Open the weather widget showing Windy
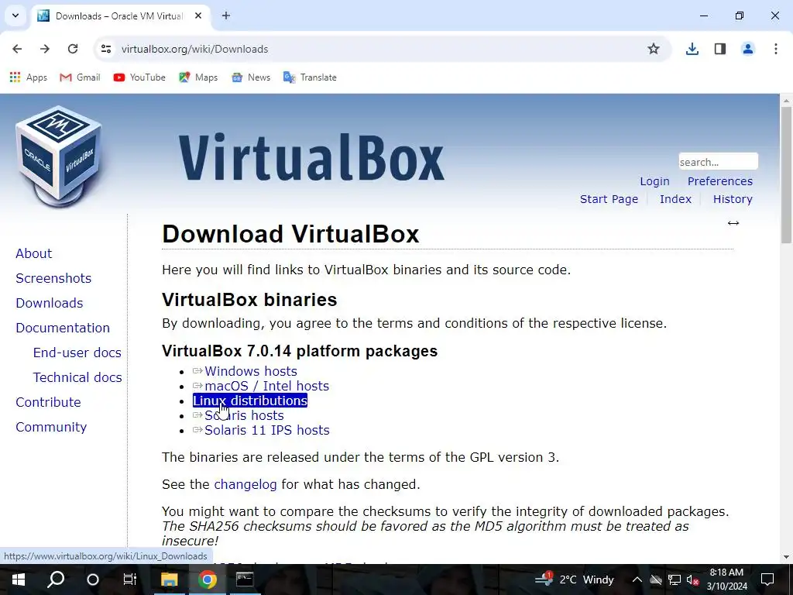The height and width of the screenshot is (595, 793). pyautogui.click(x=575, y=580)
